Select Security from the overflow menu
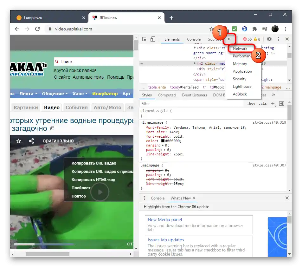 239,79
